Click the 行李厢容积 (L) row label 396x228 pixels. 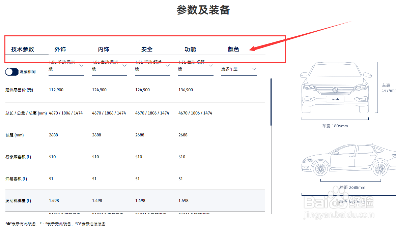coord(18,157)
